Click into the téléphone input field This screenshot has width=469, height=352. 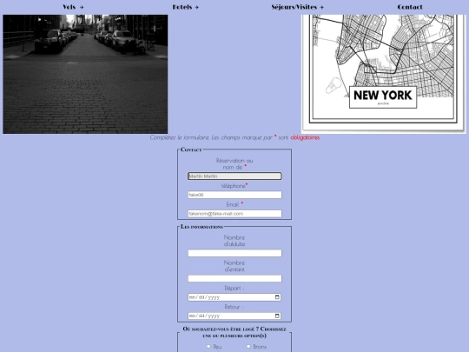[x=234, y=195]
